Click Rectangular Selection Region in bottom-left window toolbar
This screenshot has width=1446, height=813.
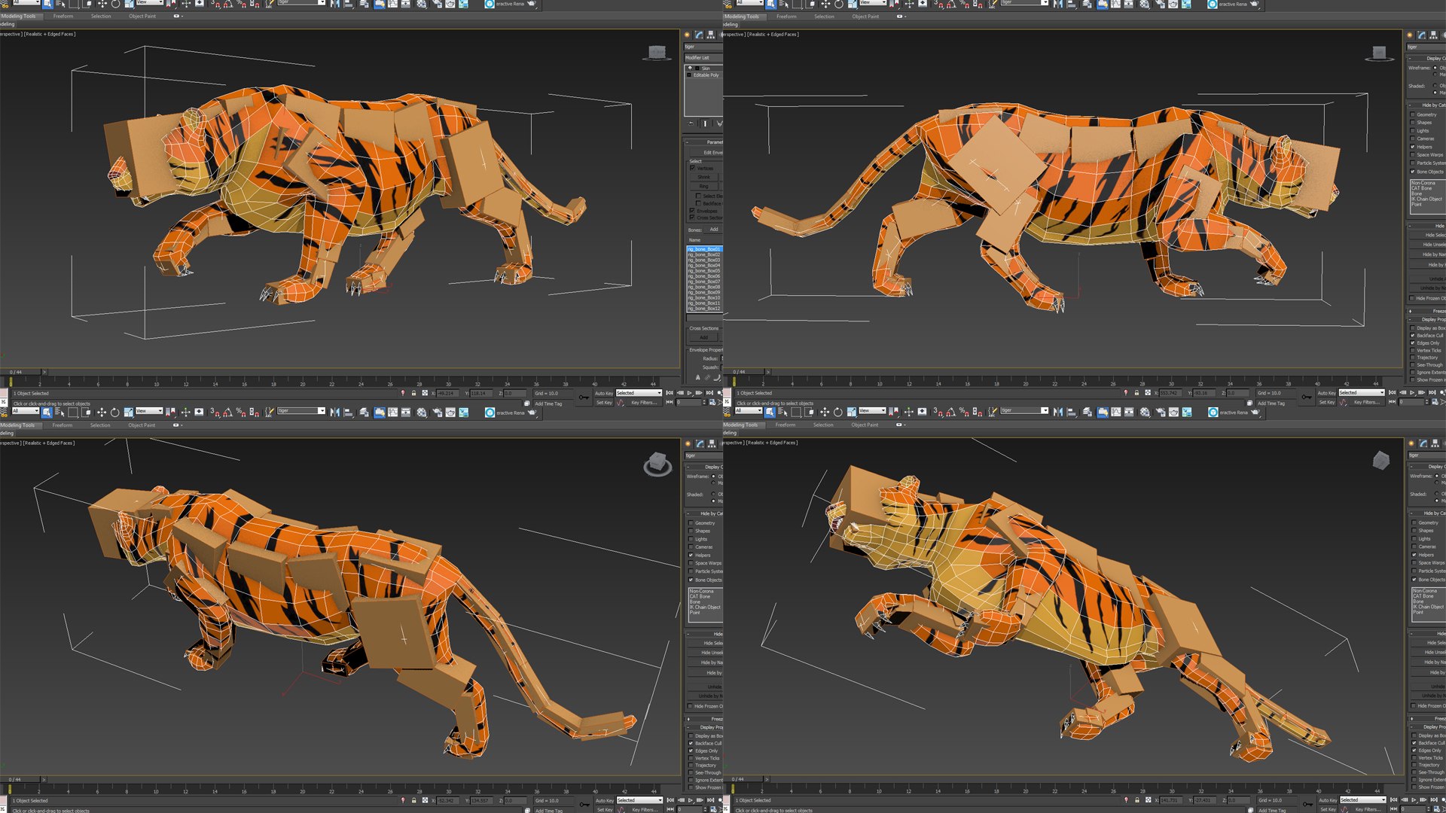(73, 413)
